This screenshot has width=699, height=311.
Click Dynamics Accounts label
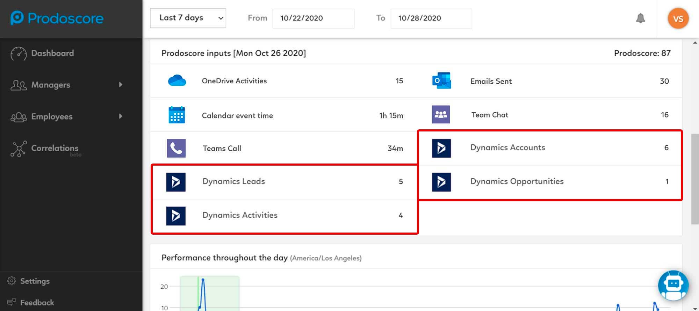point(507,147)
